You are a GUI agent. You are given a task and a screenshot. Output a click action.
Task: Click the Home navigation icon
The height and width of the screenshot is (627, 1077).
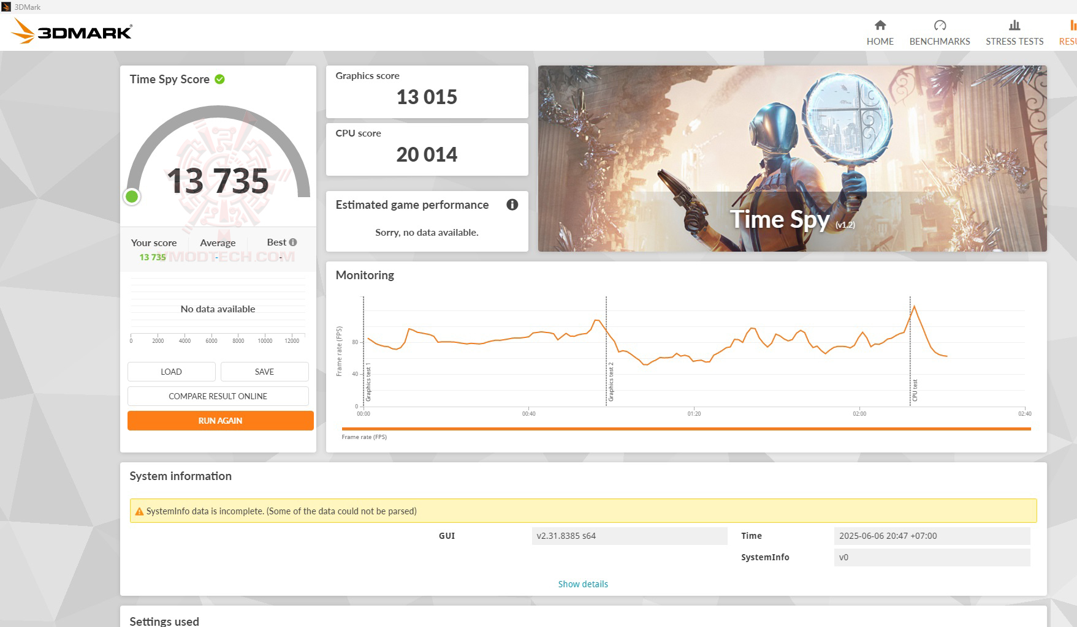880,26
